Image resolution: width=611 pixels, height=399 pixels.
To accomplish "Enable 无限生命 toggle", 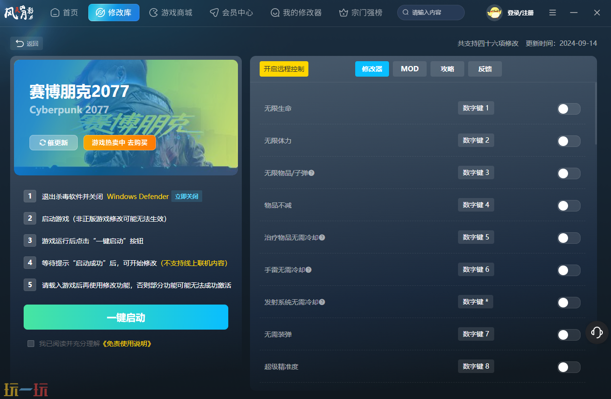I will click(569, 109).
